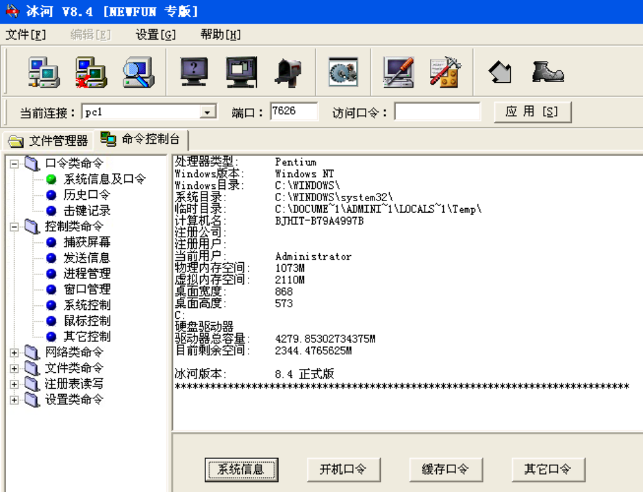Select 击键记录 in the tree
Image resolution: width=643 pixels, height=492 pixels.
(87, 211)
